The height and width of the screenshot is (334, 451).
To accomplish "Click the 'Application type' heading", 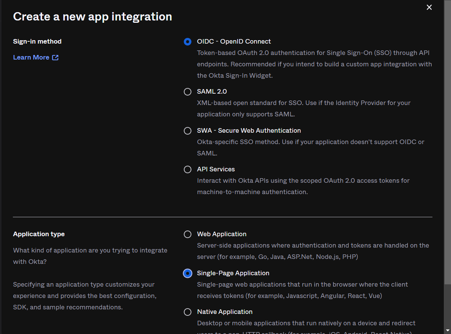I will coord(39,234).
